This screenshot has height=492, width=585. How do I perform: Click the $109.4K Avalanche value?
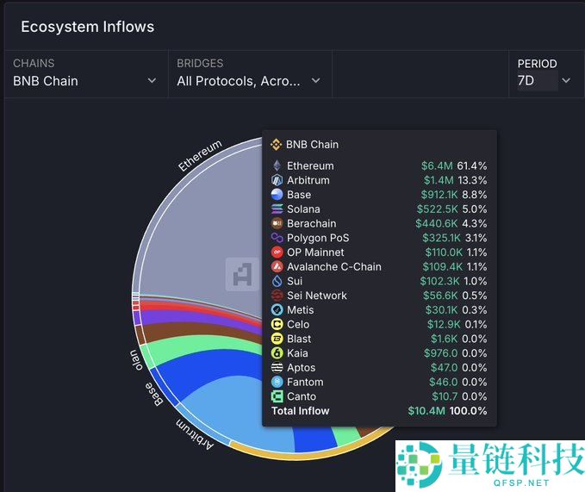pos(443,267)
